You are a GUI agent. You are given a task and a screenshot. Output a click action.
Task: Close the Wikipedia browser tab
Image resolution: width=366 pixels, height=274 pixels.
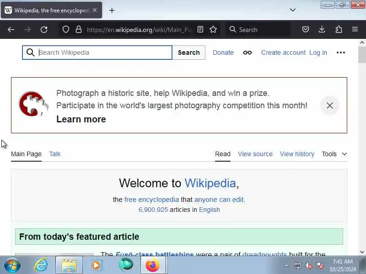coord(95,10)
